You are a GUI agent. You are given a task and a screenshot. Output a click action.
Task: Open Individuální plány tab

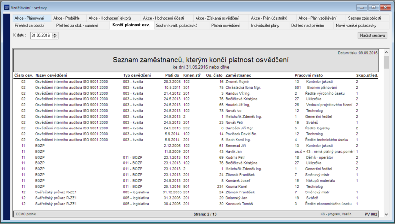click(x=269, y=26)
